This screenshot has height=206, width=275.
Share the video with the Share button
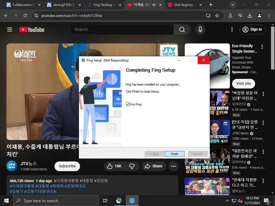tap(154, 166)
